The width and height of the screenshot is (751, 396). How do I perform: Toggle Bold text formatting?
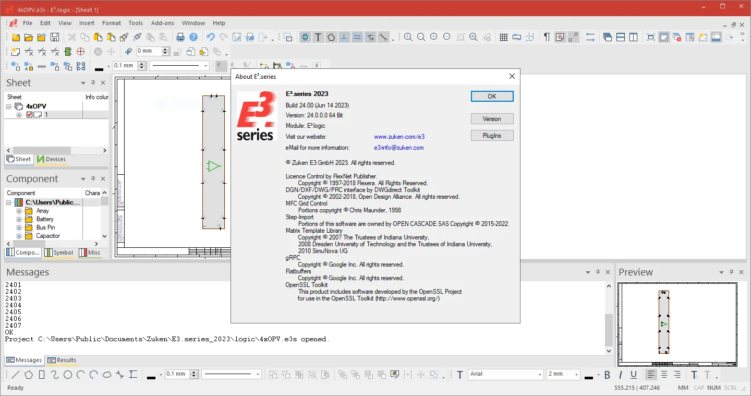click(607, 375)
